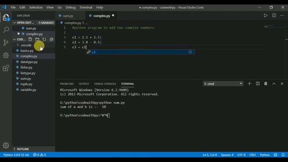This screenshot has width=288, height=162.
Task: Open the Go menu
Action: (59, 7)
